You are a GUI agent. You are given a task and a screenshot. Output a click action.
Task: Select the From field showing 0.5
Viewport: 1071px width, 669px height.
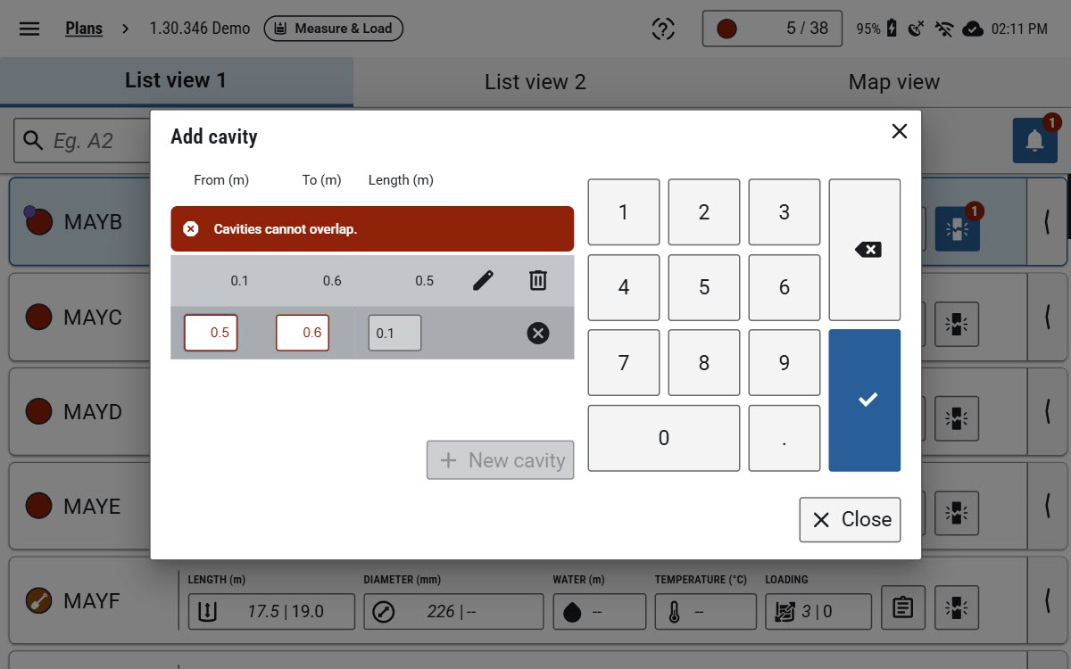[x=211, y=333]
